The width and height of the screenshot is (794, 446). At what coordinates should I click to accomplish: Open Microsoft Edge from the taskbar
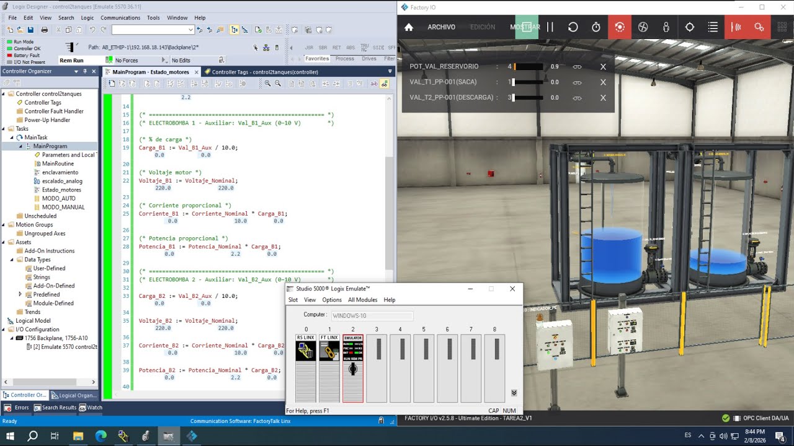pyautogui.click(x=101, y=436)
